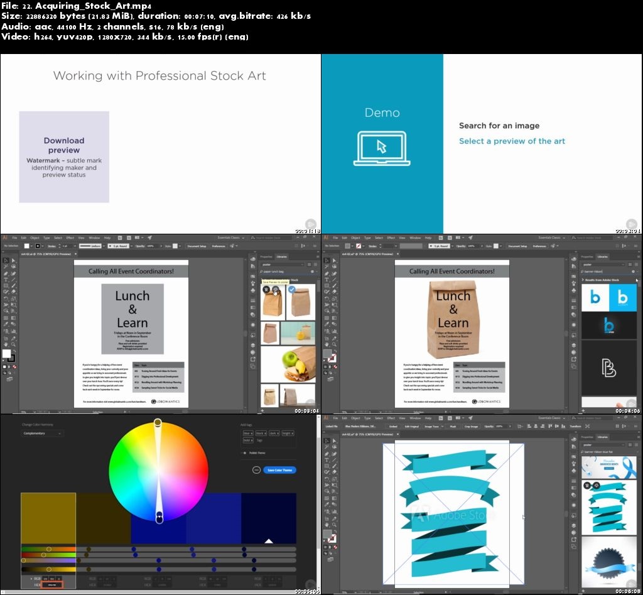This screenshot has width=643, height=595.
Task: Click the Crop Image button above the ribbon artwork
Action: [x=470, y=426]
